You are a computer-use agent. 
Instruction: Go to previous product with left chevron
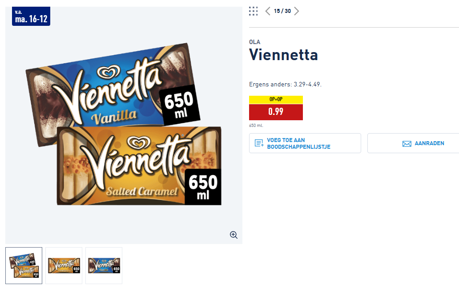pos(268,11)
